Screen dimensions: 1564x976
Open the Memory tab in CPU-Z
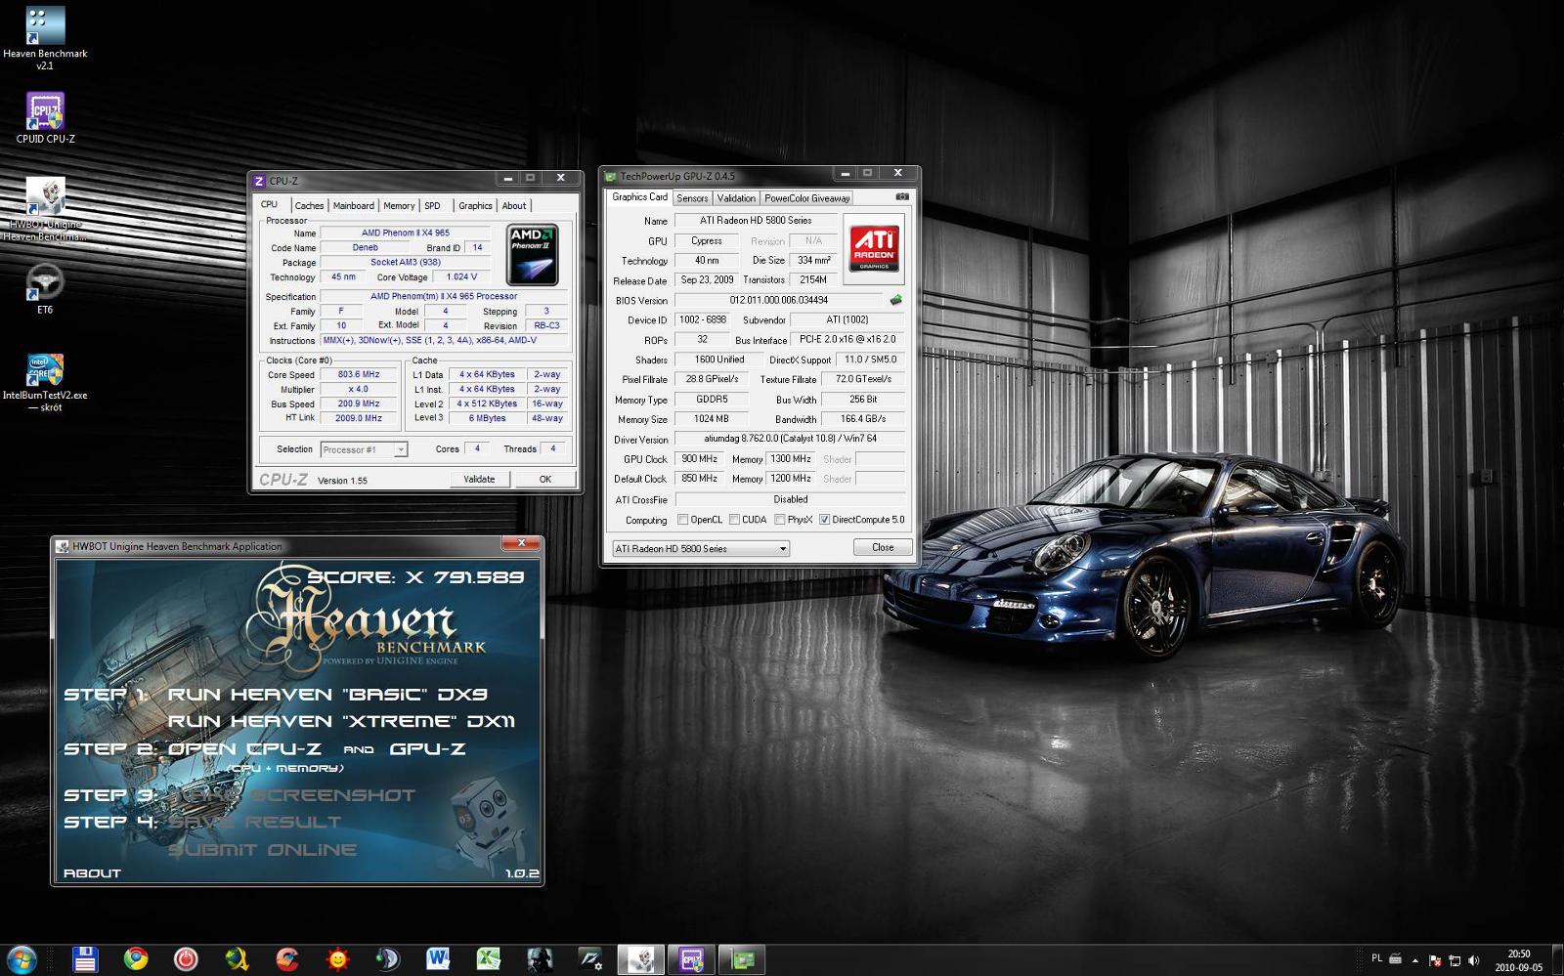[x=399, y=206]
